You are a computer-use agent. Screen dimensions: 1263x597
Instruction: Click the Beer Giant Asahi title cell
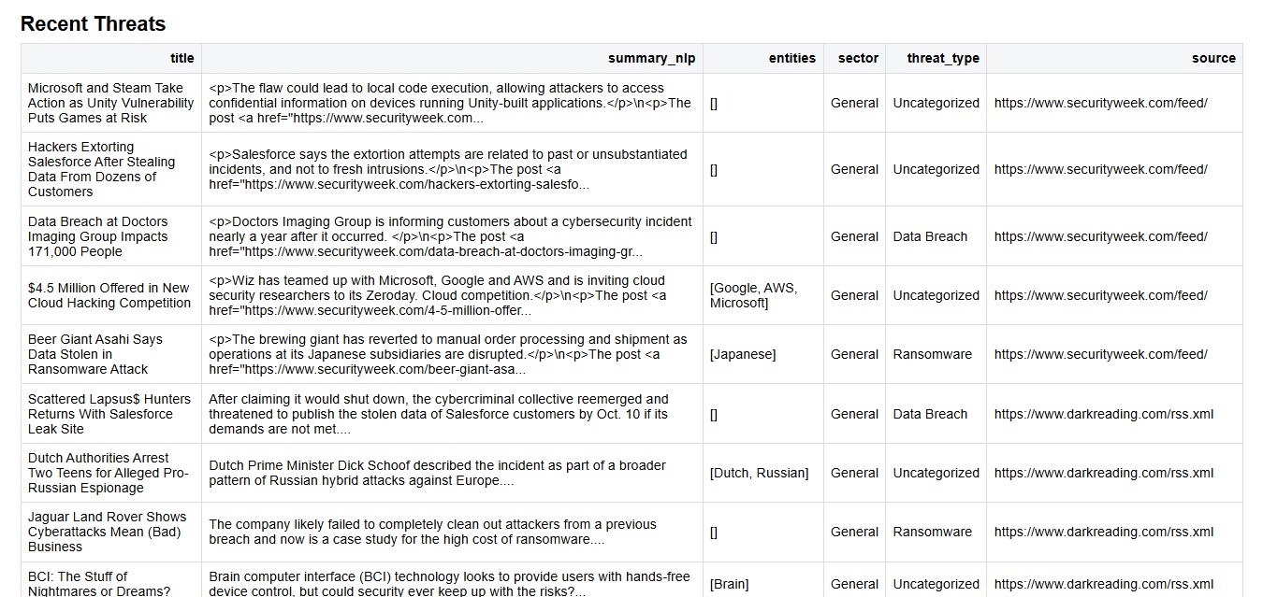[x=111, y=354]
